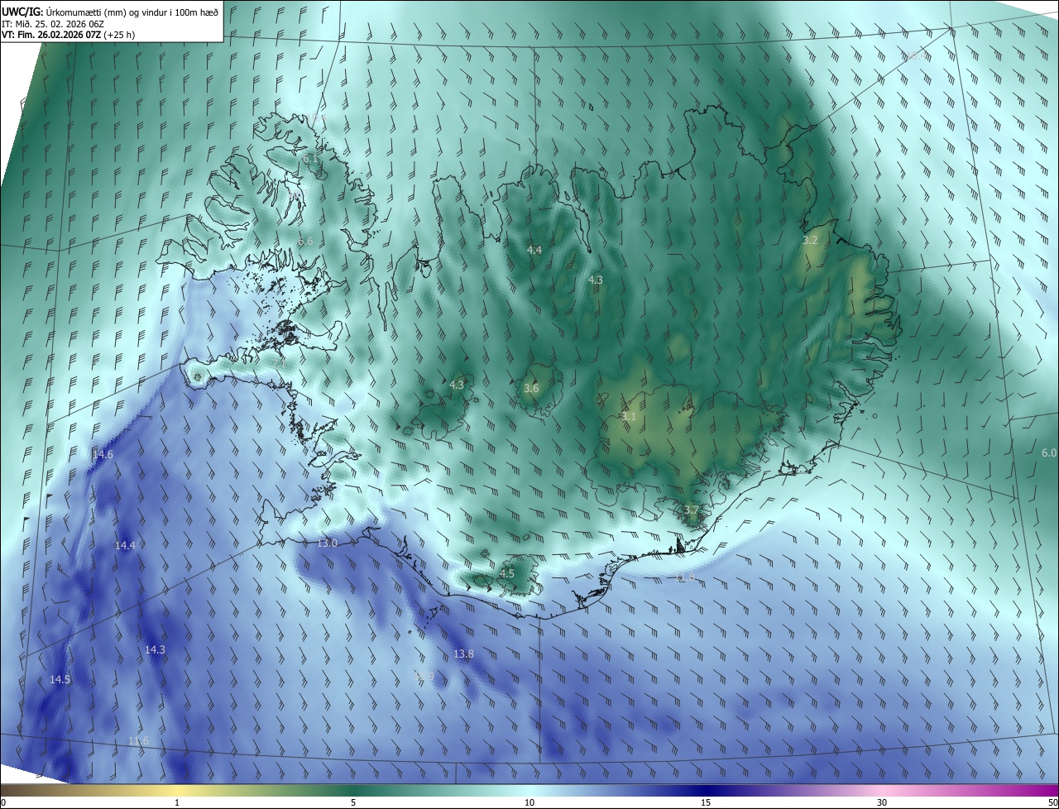Screen dimensions: 1059x809
Task: Click the 3.7 value label
Action: point(692,510)
